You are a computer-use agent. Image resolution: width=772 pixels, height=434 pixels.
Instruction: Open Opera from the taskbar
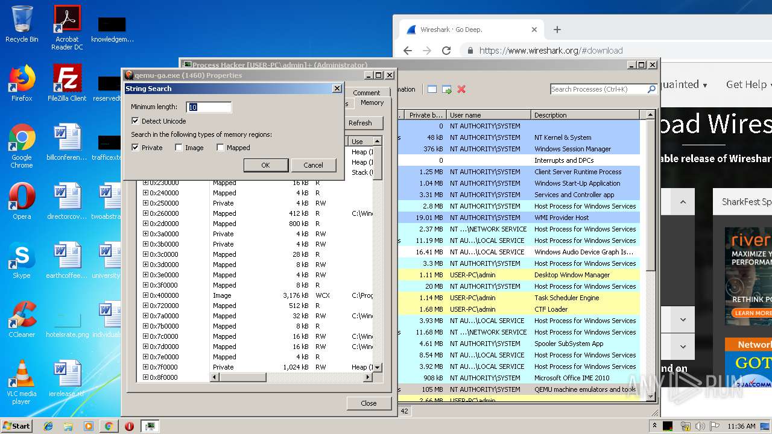129,426
